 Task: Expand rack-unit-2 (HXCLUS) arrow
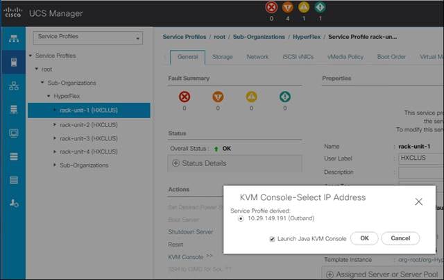coord(55,124)
